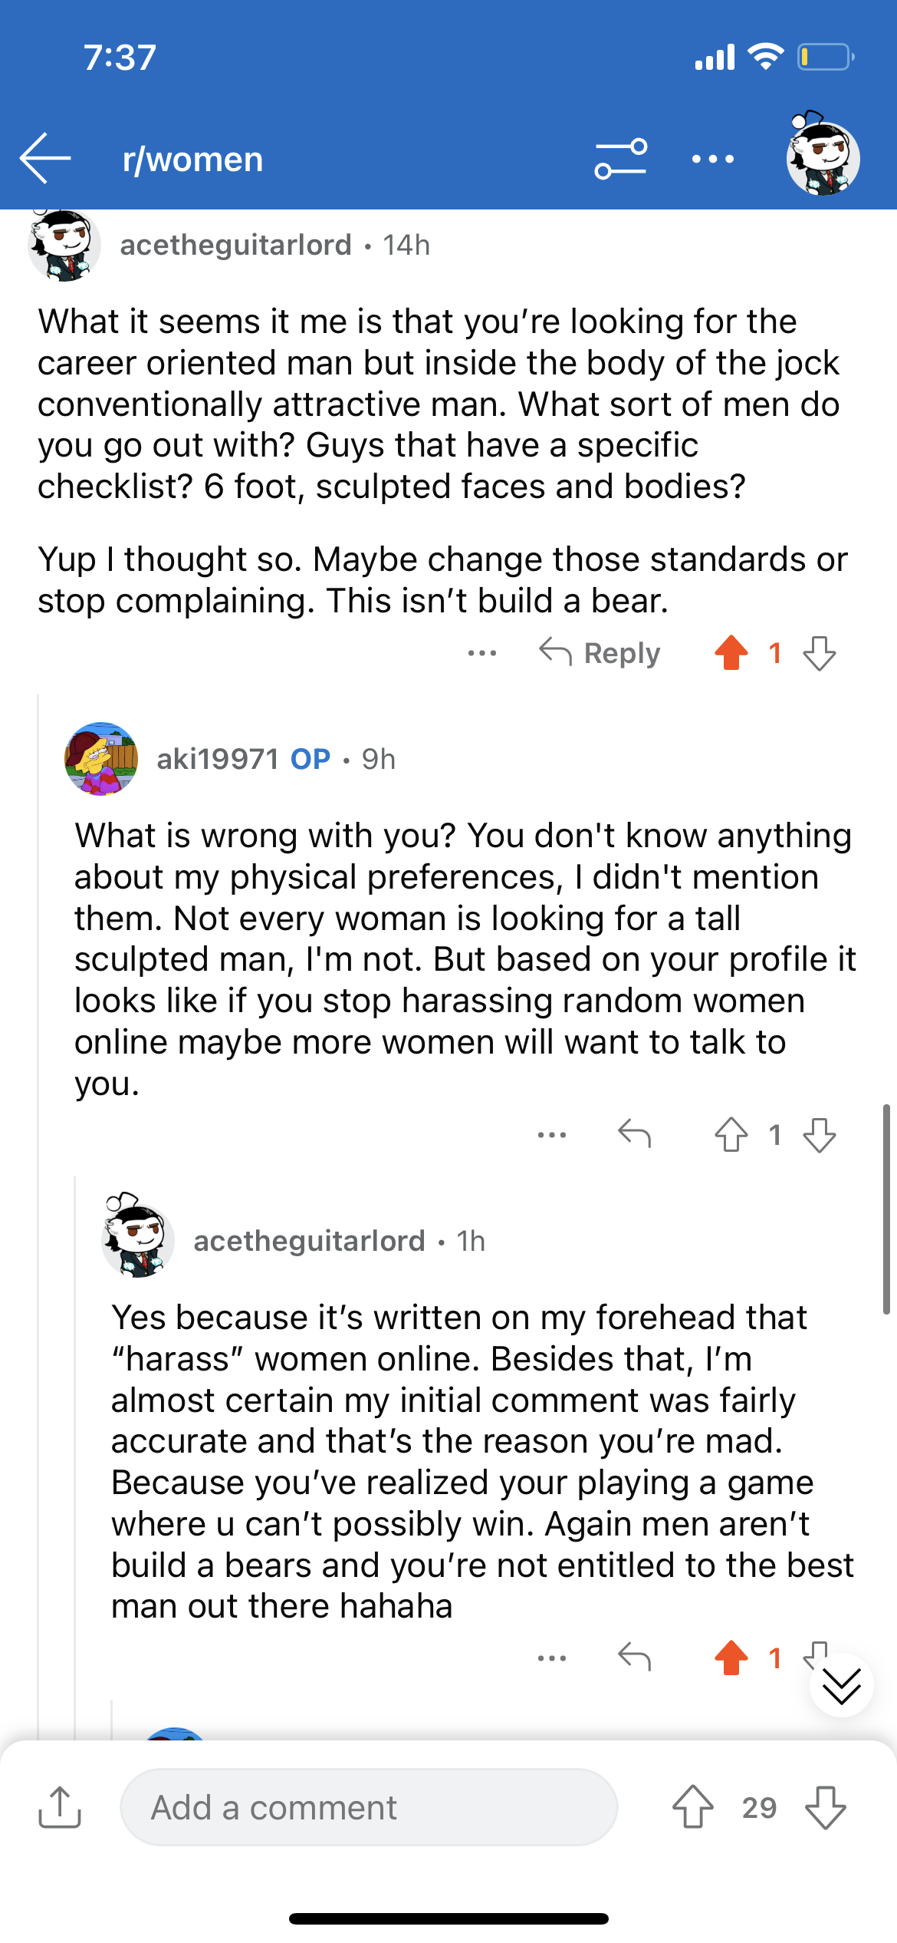Open the header three-dot overflow menu
Screen dimensions: 897x1943
(712, 159)
